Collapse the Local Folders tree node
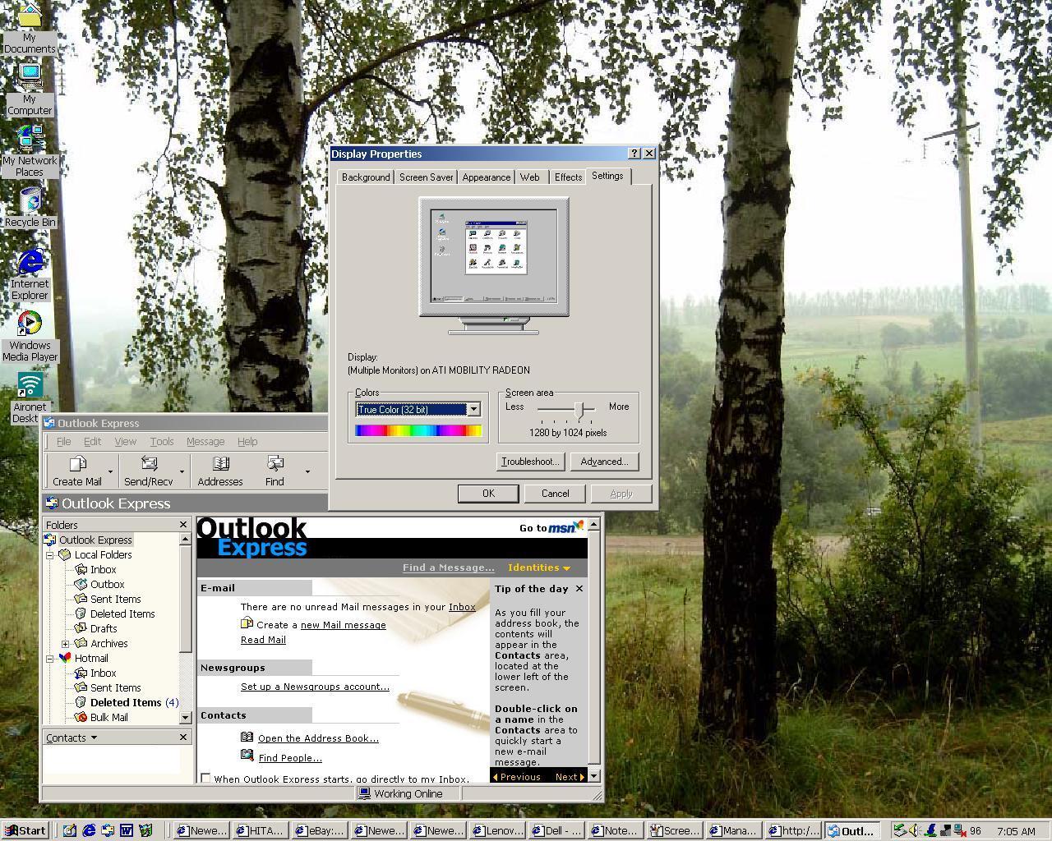 (x=50, y=554)
